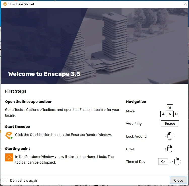The image size is (189, 186).
Task: Click the Look Around mouse icon
Action: coord(170,136)
